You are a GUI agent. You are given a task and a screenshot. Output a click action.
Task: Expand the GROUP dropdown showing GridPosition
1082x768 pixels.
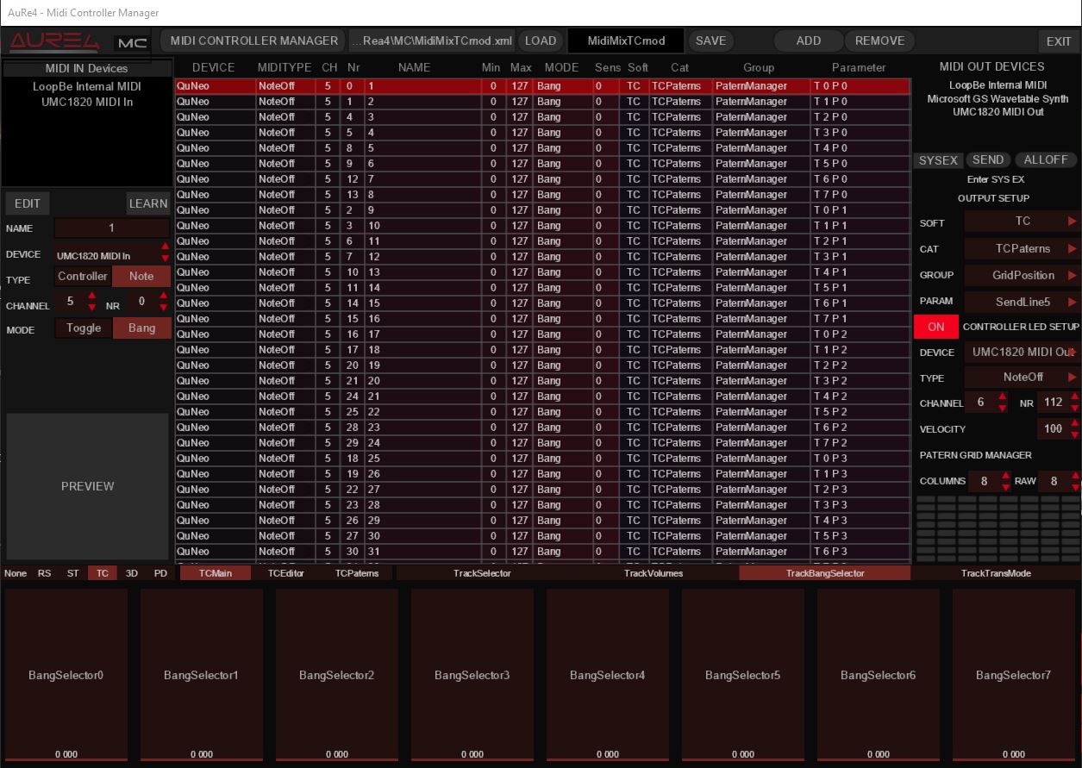(1023, 276)
